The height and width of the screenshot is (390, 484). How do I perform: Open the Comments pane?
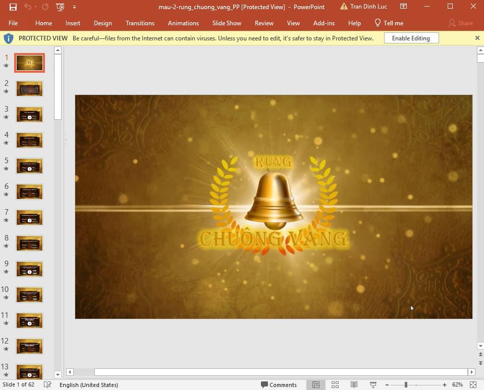(x=279, y=384)
